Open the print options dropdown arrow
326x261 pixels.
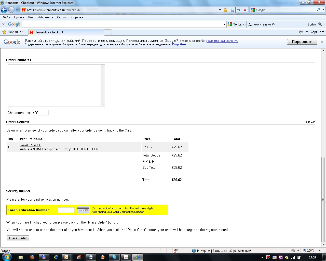pos(307,32)
